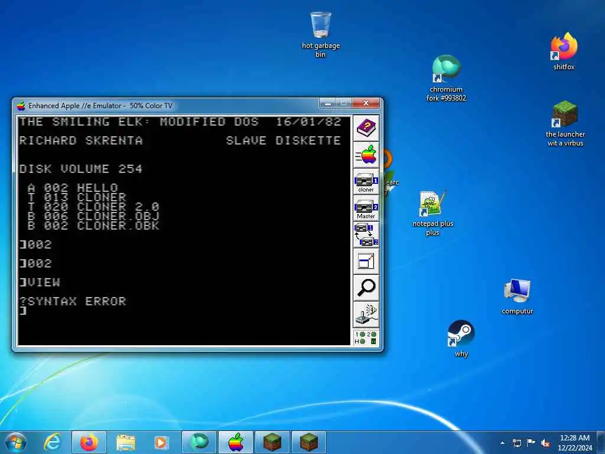Click the 'T 013 CLONER' catalog entry
This screenshot has height=454, width=605.
coord(77,197)
